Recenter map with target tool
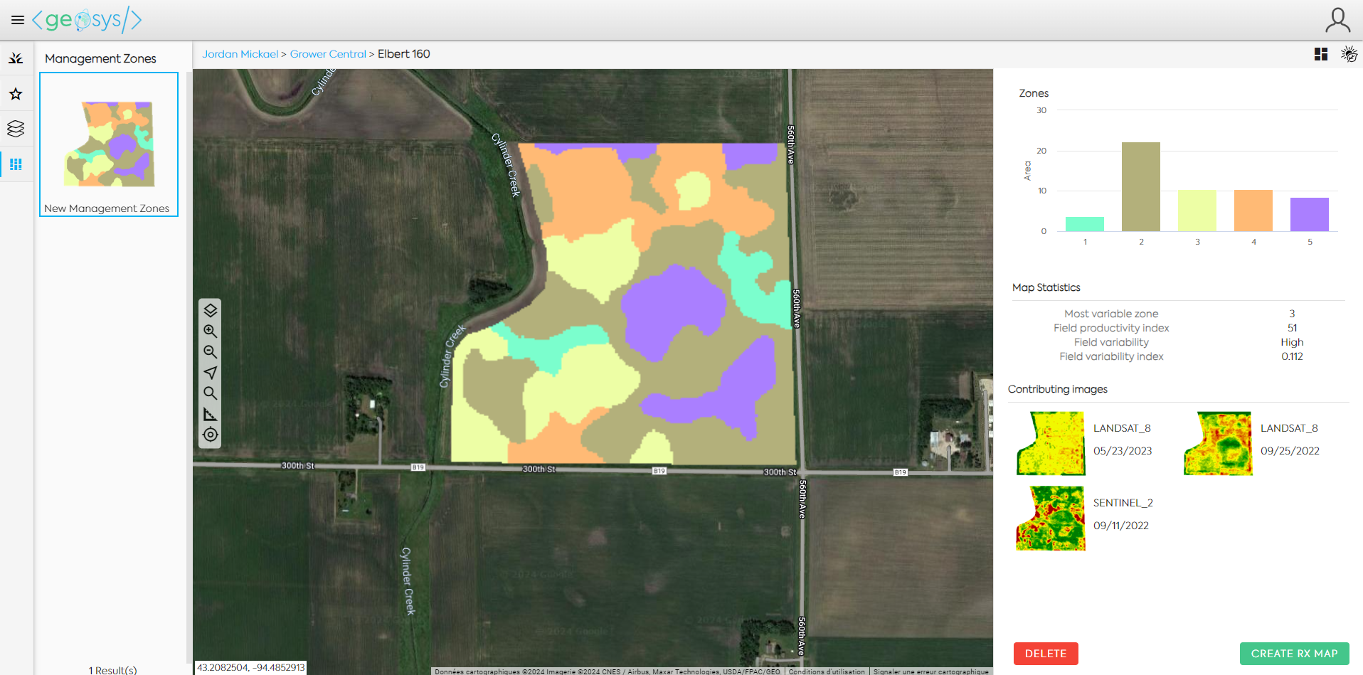The height and width of the screenshot is (675, 1363). coord(211,435)
